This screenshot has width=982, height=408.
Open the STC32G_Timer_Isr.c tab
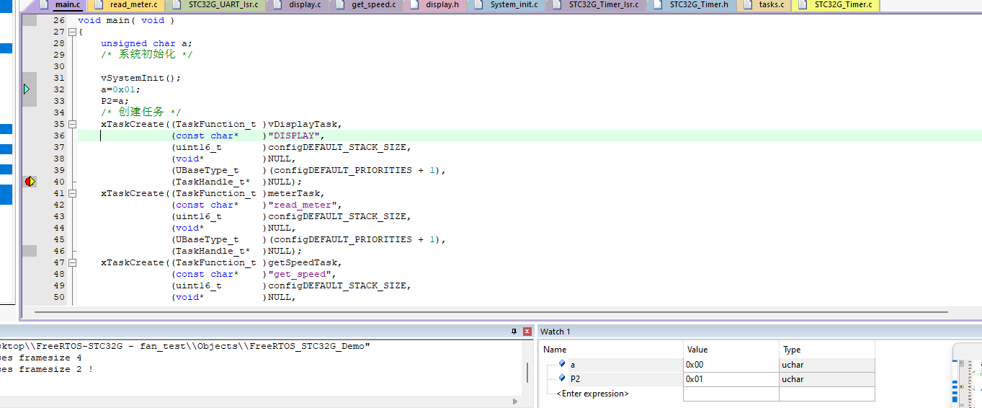click(597, 5)
